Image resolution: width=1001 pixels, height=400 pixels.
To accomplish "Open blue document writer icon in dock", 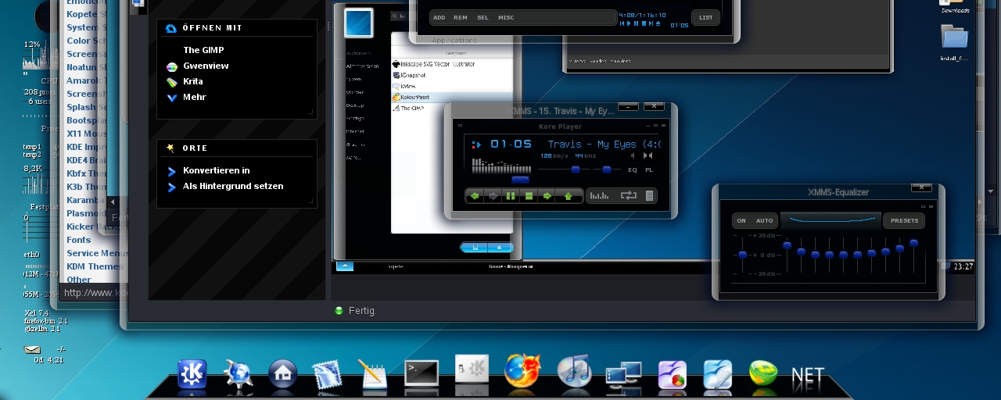I will click(717, 374).
